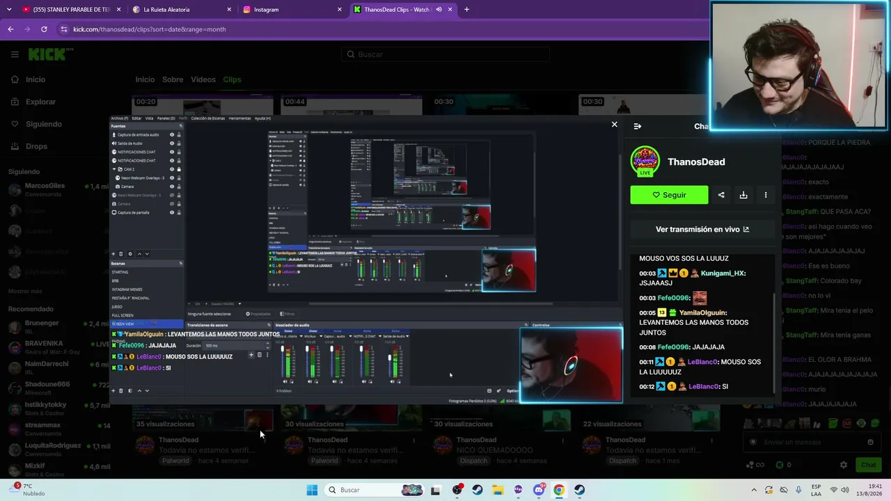Reload the current page
Screen dimensions: 891x501
pyautogui.click(x=44, y=29)
